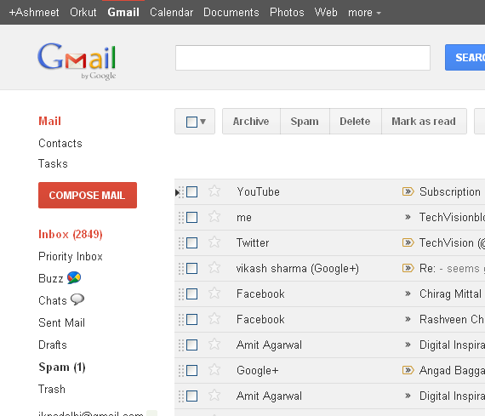This screenshot has height=416, width=485.
Task: Open Sent Mail folder
Action: click(x=61, y=322)
